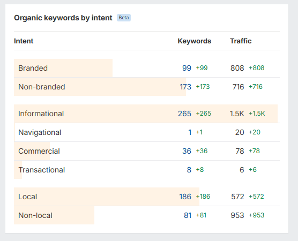Screen dimensions: 298x241
Task: Click Navigational traffic value 20
Action: tap(240, 132)
